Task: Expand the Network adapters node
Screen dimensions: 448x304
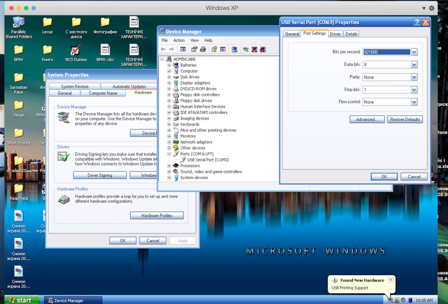Action: pyautogui.click(x=169, y=142)
